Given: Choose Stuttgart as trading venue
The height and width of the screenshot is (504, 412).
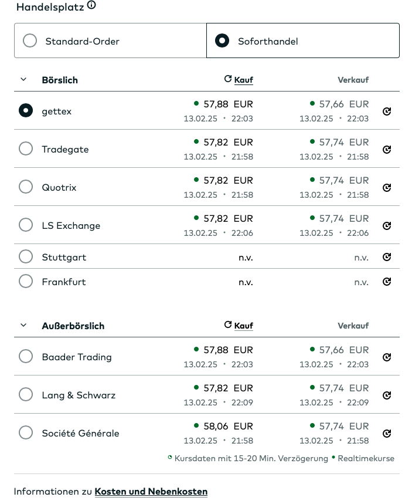Looking at the screenshot, I should point(26,257).
